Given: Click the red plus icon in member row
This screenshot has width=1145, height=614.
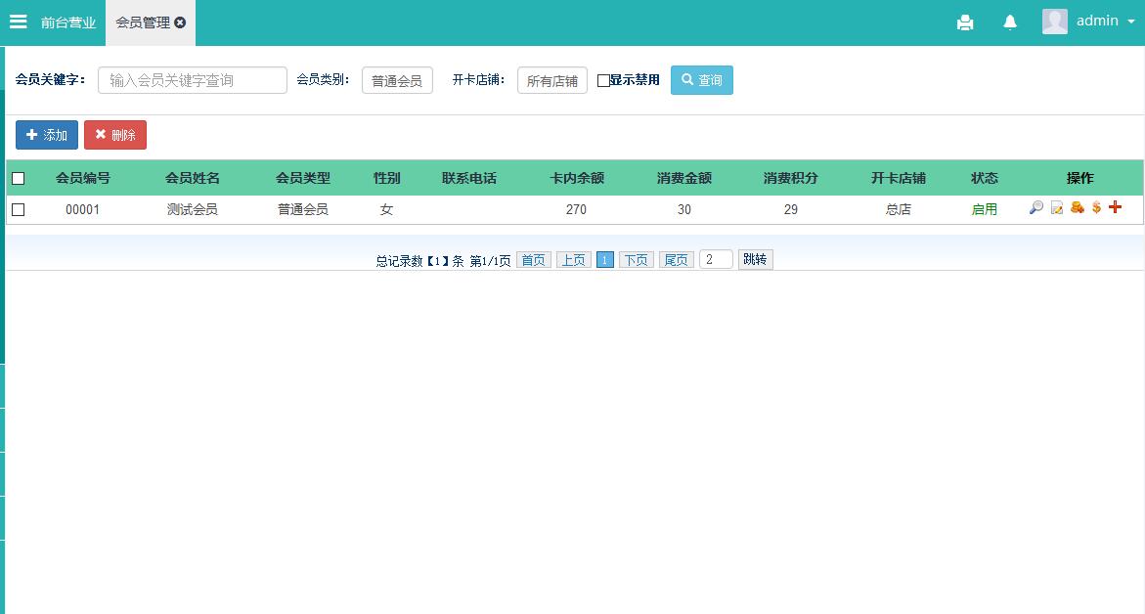Looking at the screenshot, I should coord(1115,207).
